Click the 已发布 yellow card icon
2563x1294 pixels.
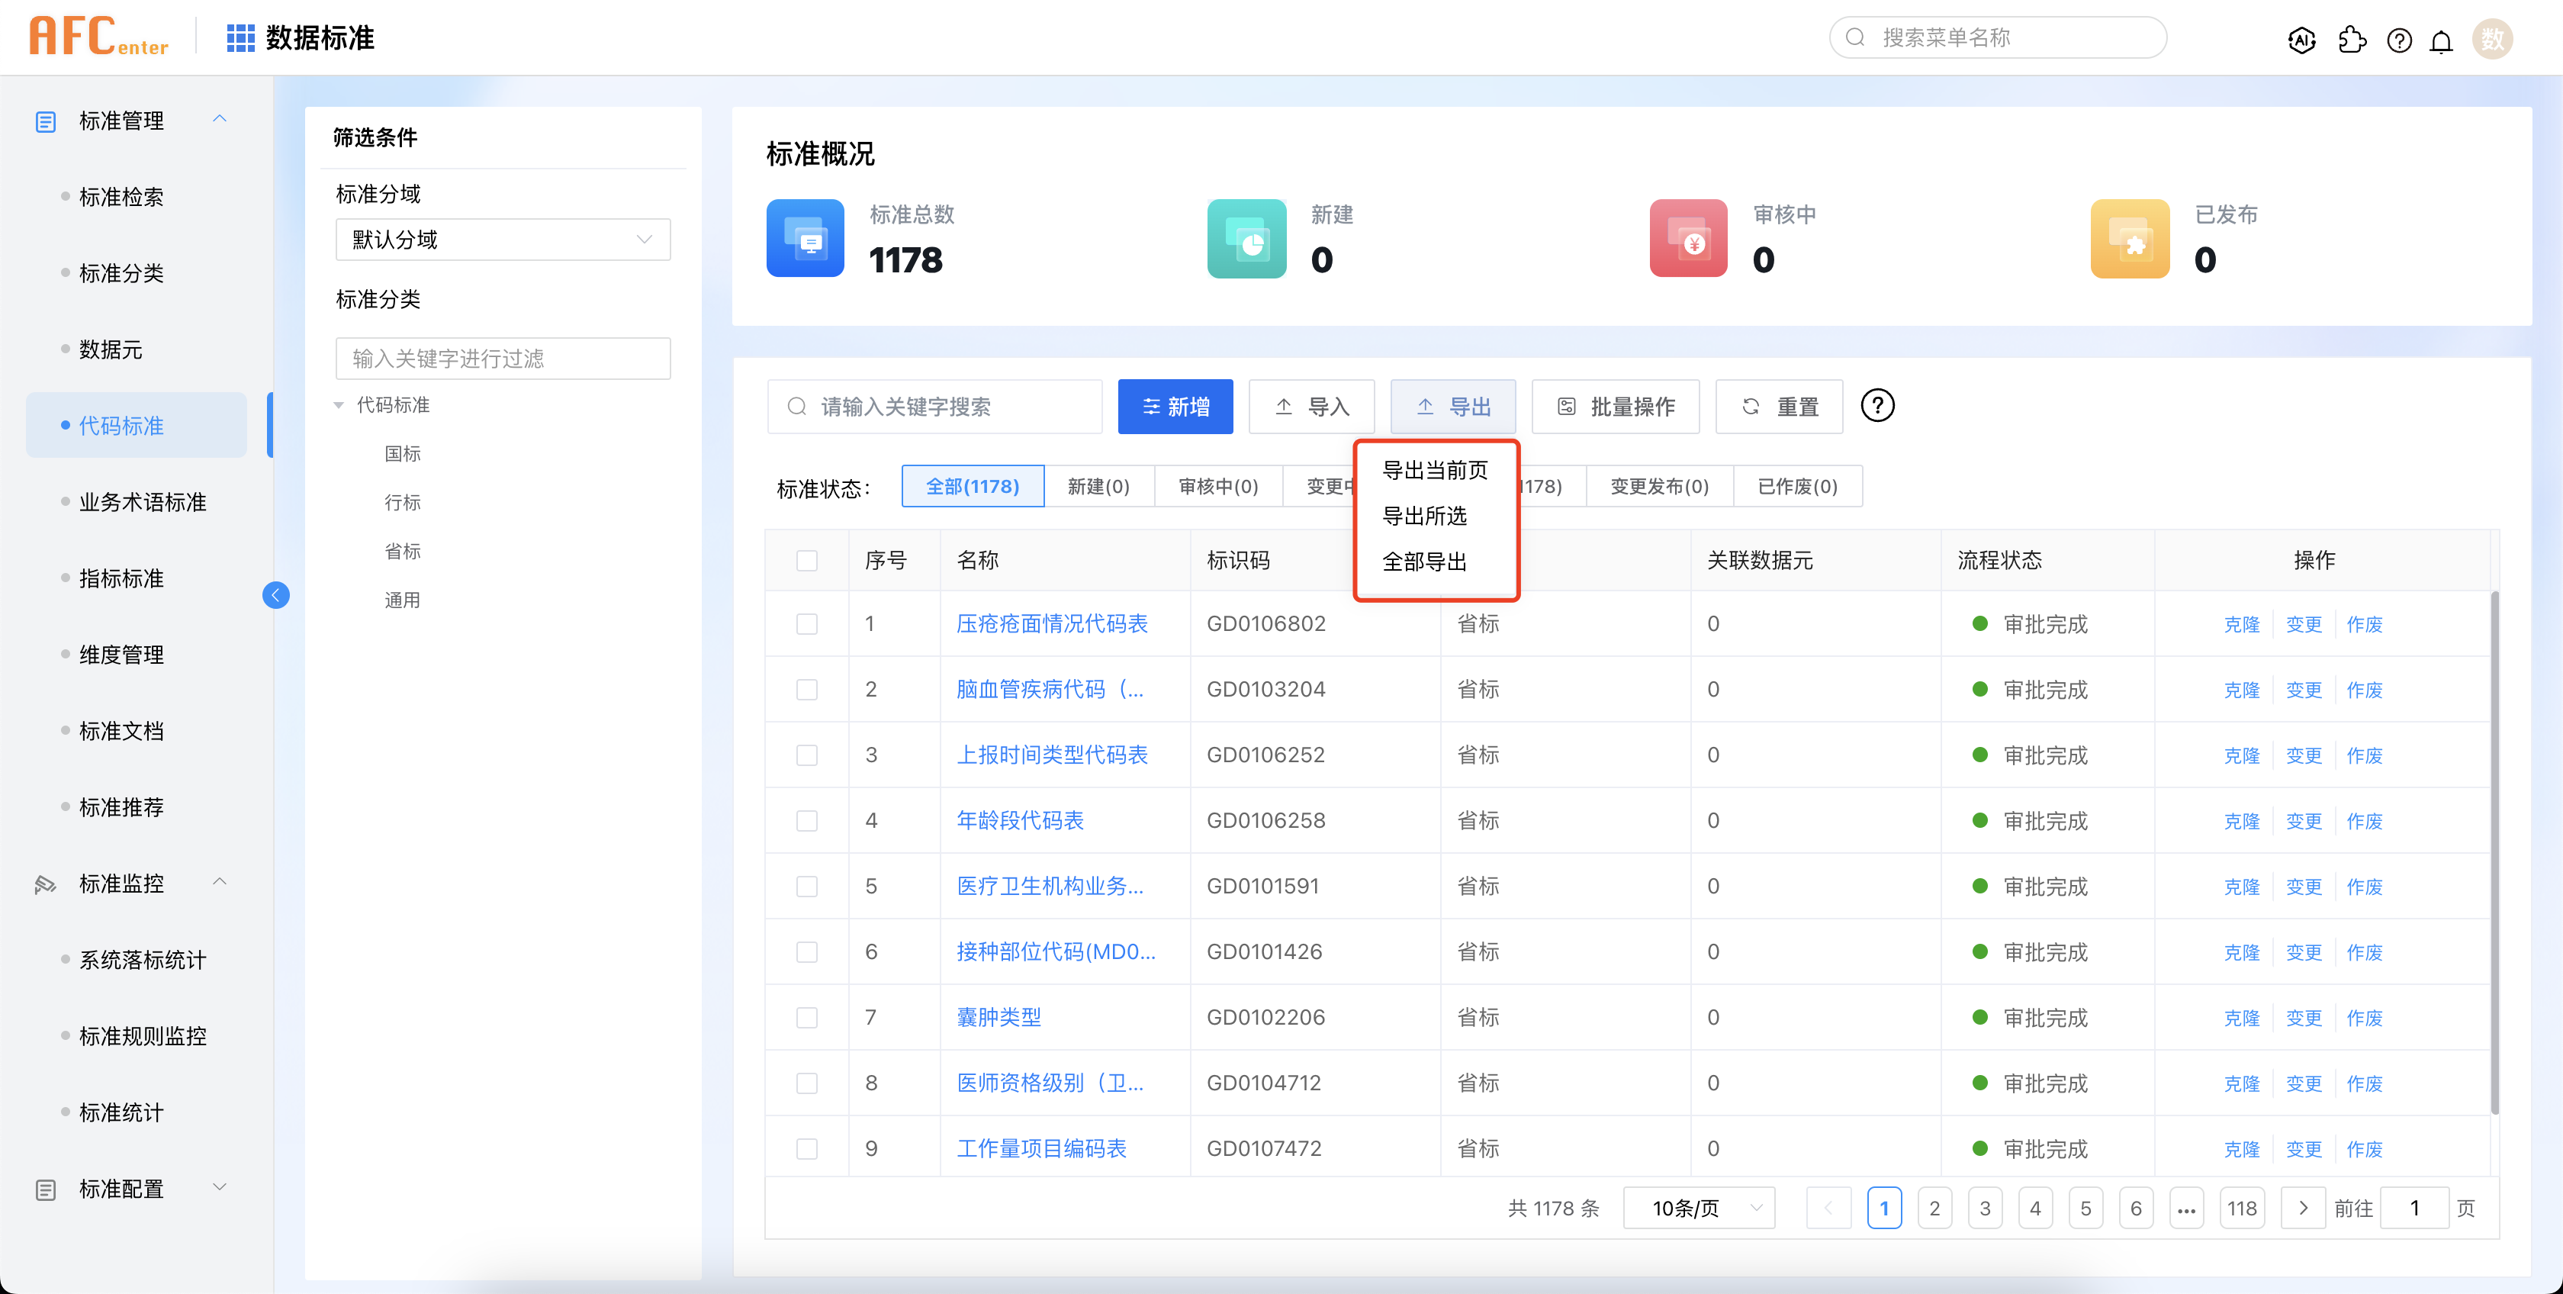click(x=2130, y=238)
